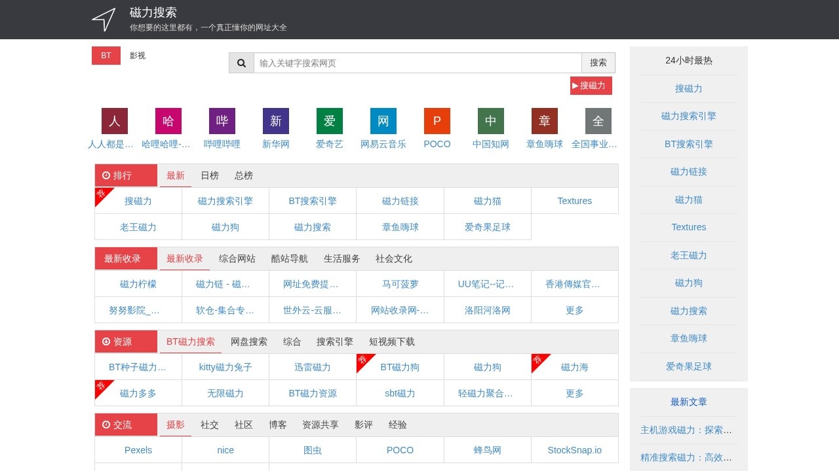This screenshot has height=471, width=839.
Task: Select the 网盘搜索 resource tab
Action: point(249,341)
